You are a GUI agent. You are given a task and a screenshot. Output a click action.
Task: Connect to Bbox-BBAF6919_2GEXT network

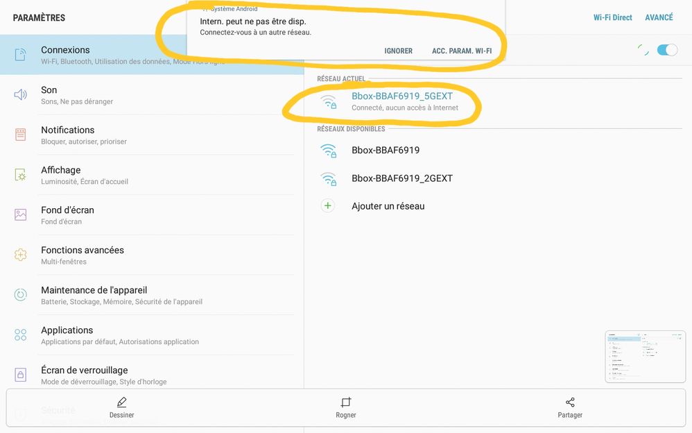[498, 178]
